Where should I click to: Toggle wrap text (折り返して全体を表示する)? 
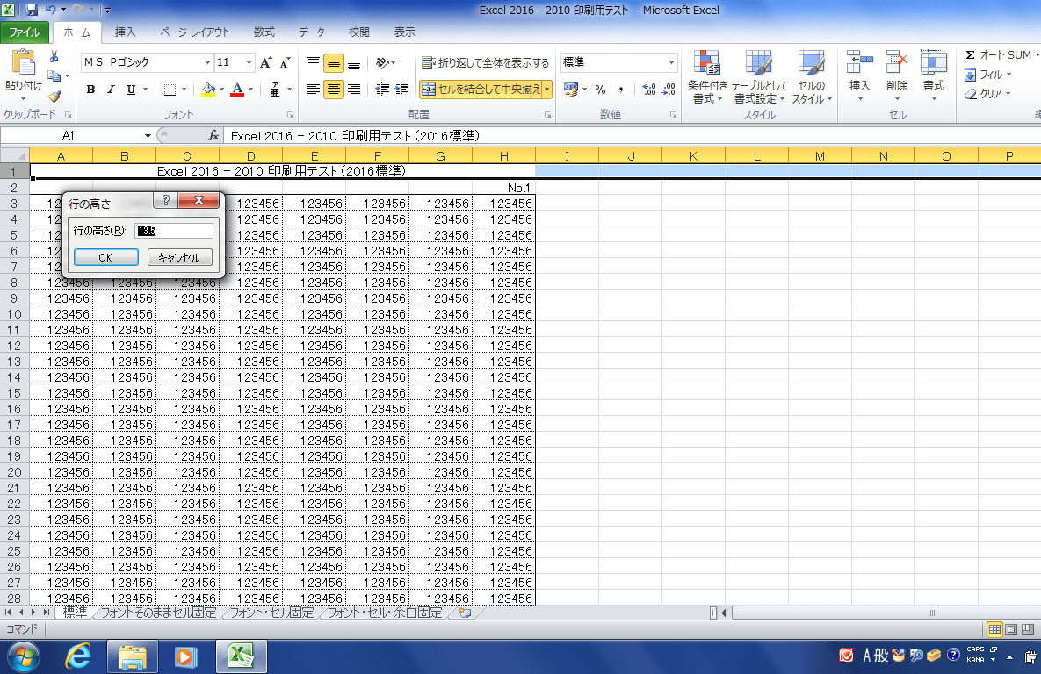pyautogui.click(x=485, y=62)
